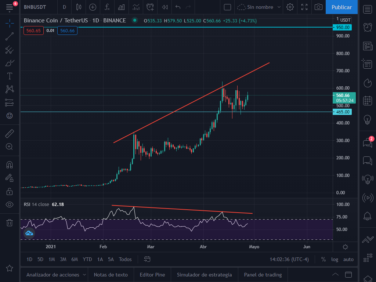Viewport: 376px width, 282px height.
Task: Take a chart snapshot with camera
Action: pyautogui.click(x=318, y=7)
